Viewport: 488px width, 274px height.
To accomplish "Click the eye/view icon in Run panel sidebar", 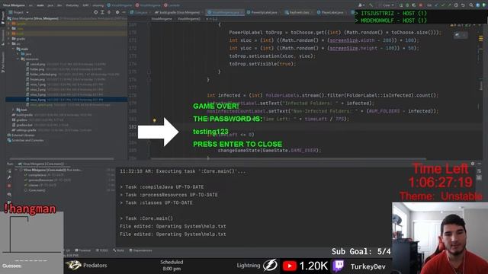I will click(x=9, y=195).
